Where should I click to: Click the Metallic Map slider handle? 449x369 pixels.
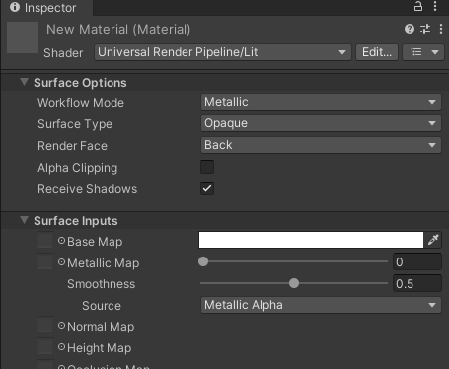[x=203, y=261]
